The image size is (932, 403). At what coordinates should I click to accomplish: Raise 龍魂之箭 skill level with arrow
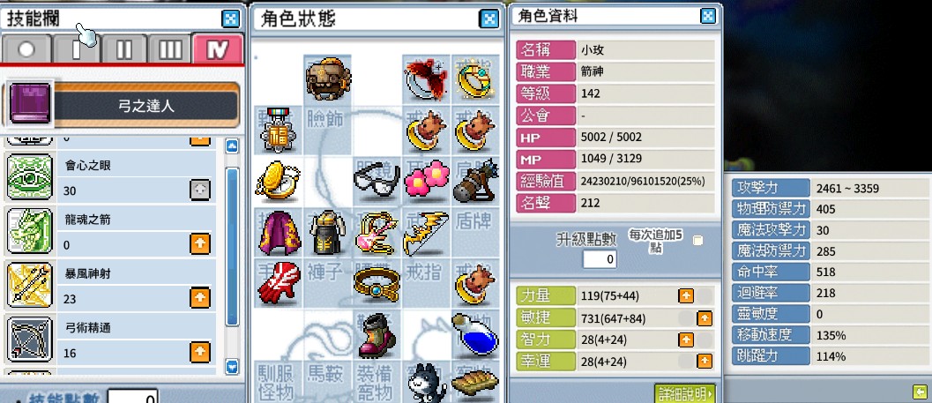(199, 243)
